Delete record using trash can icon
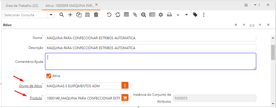The height and width of the screenshot is (108, 276). 96,15
